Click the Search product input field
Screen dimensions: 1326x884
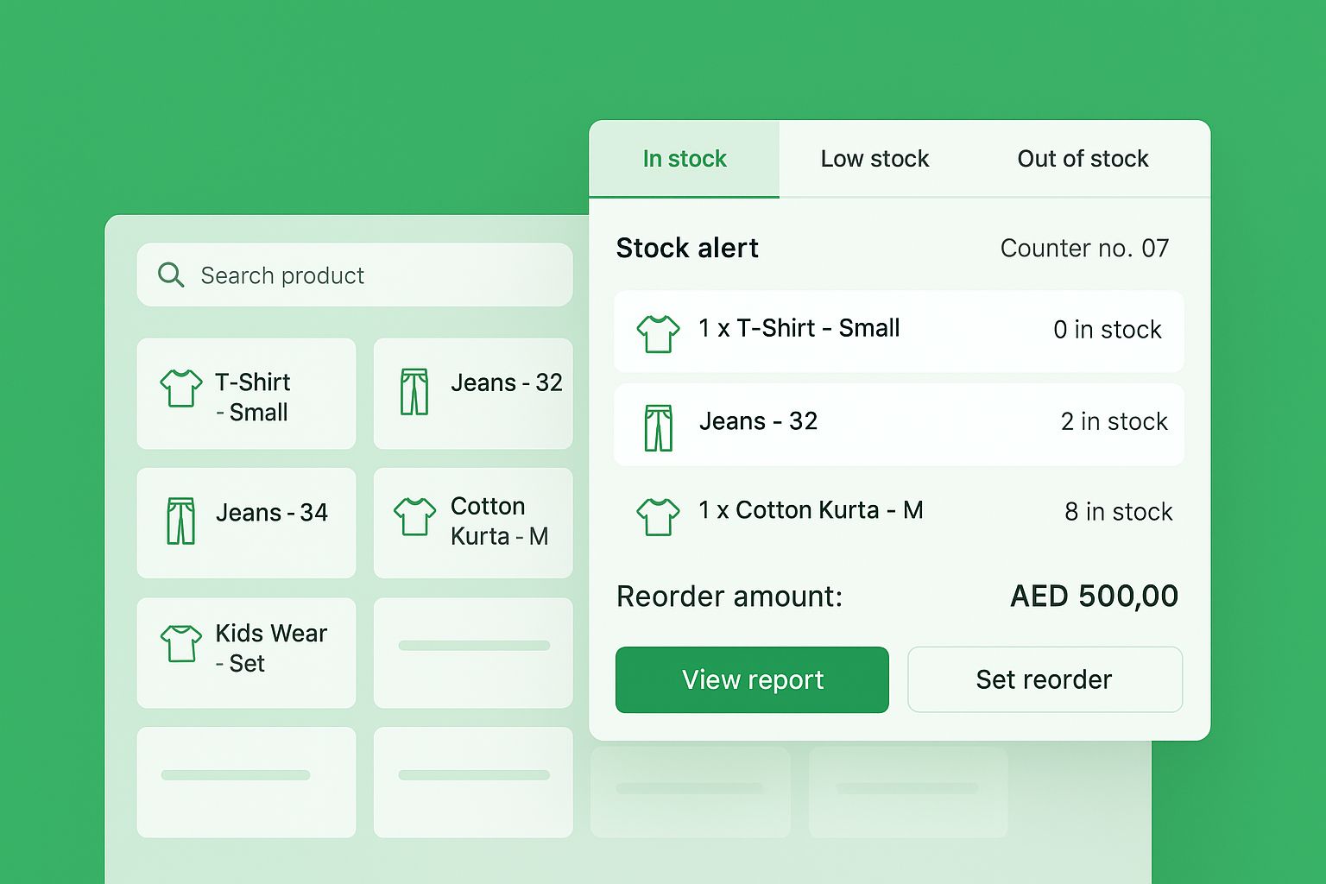click(354, 275)
